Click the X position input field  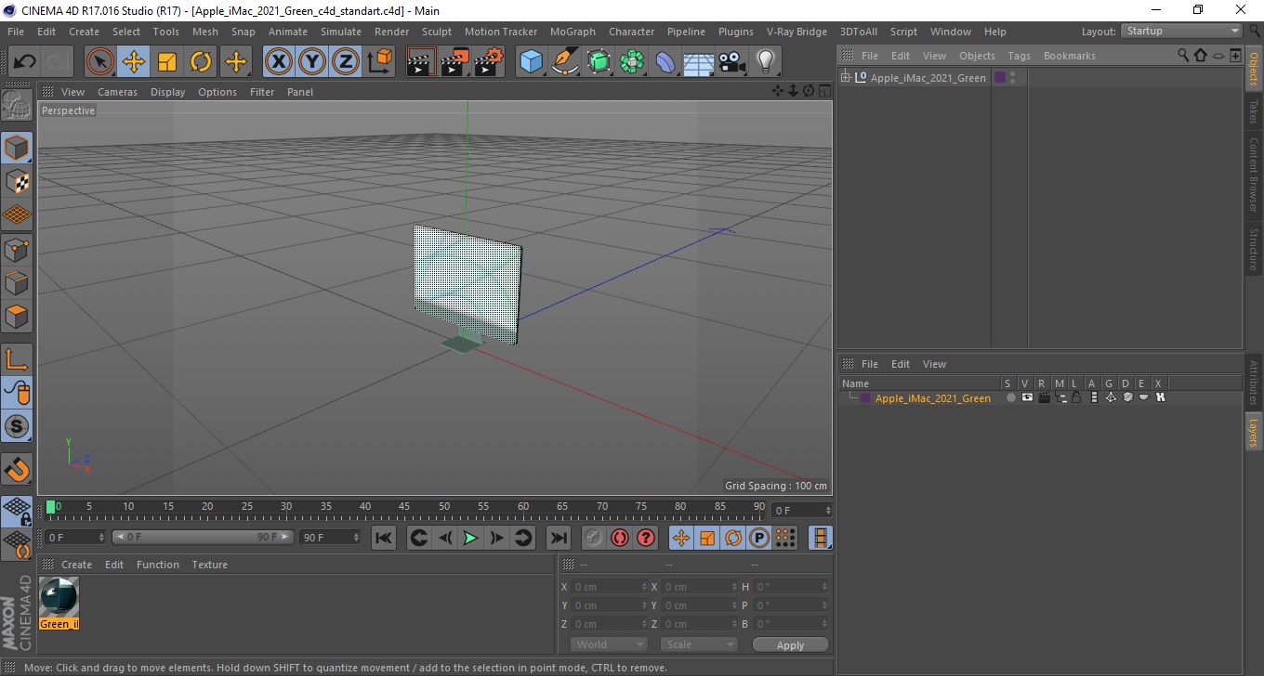point(610,587)
